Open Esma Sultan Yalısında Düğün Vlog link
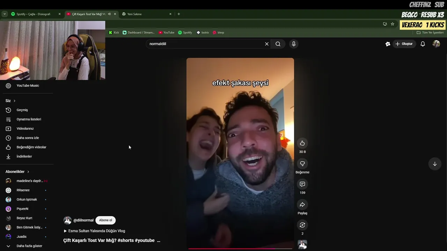 pos(94,231)
